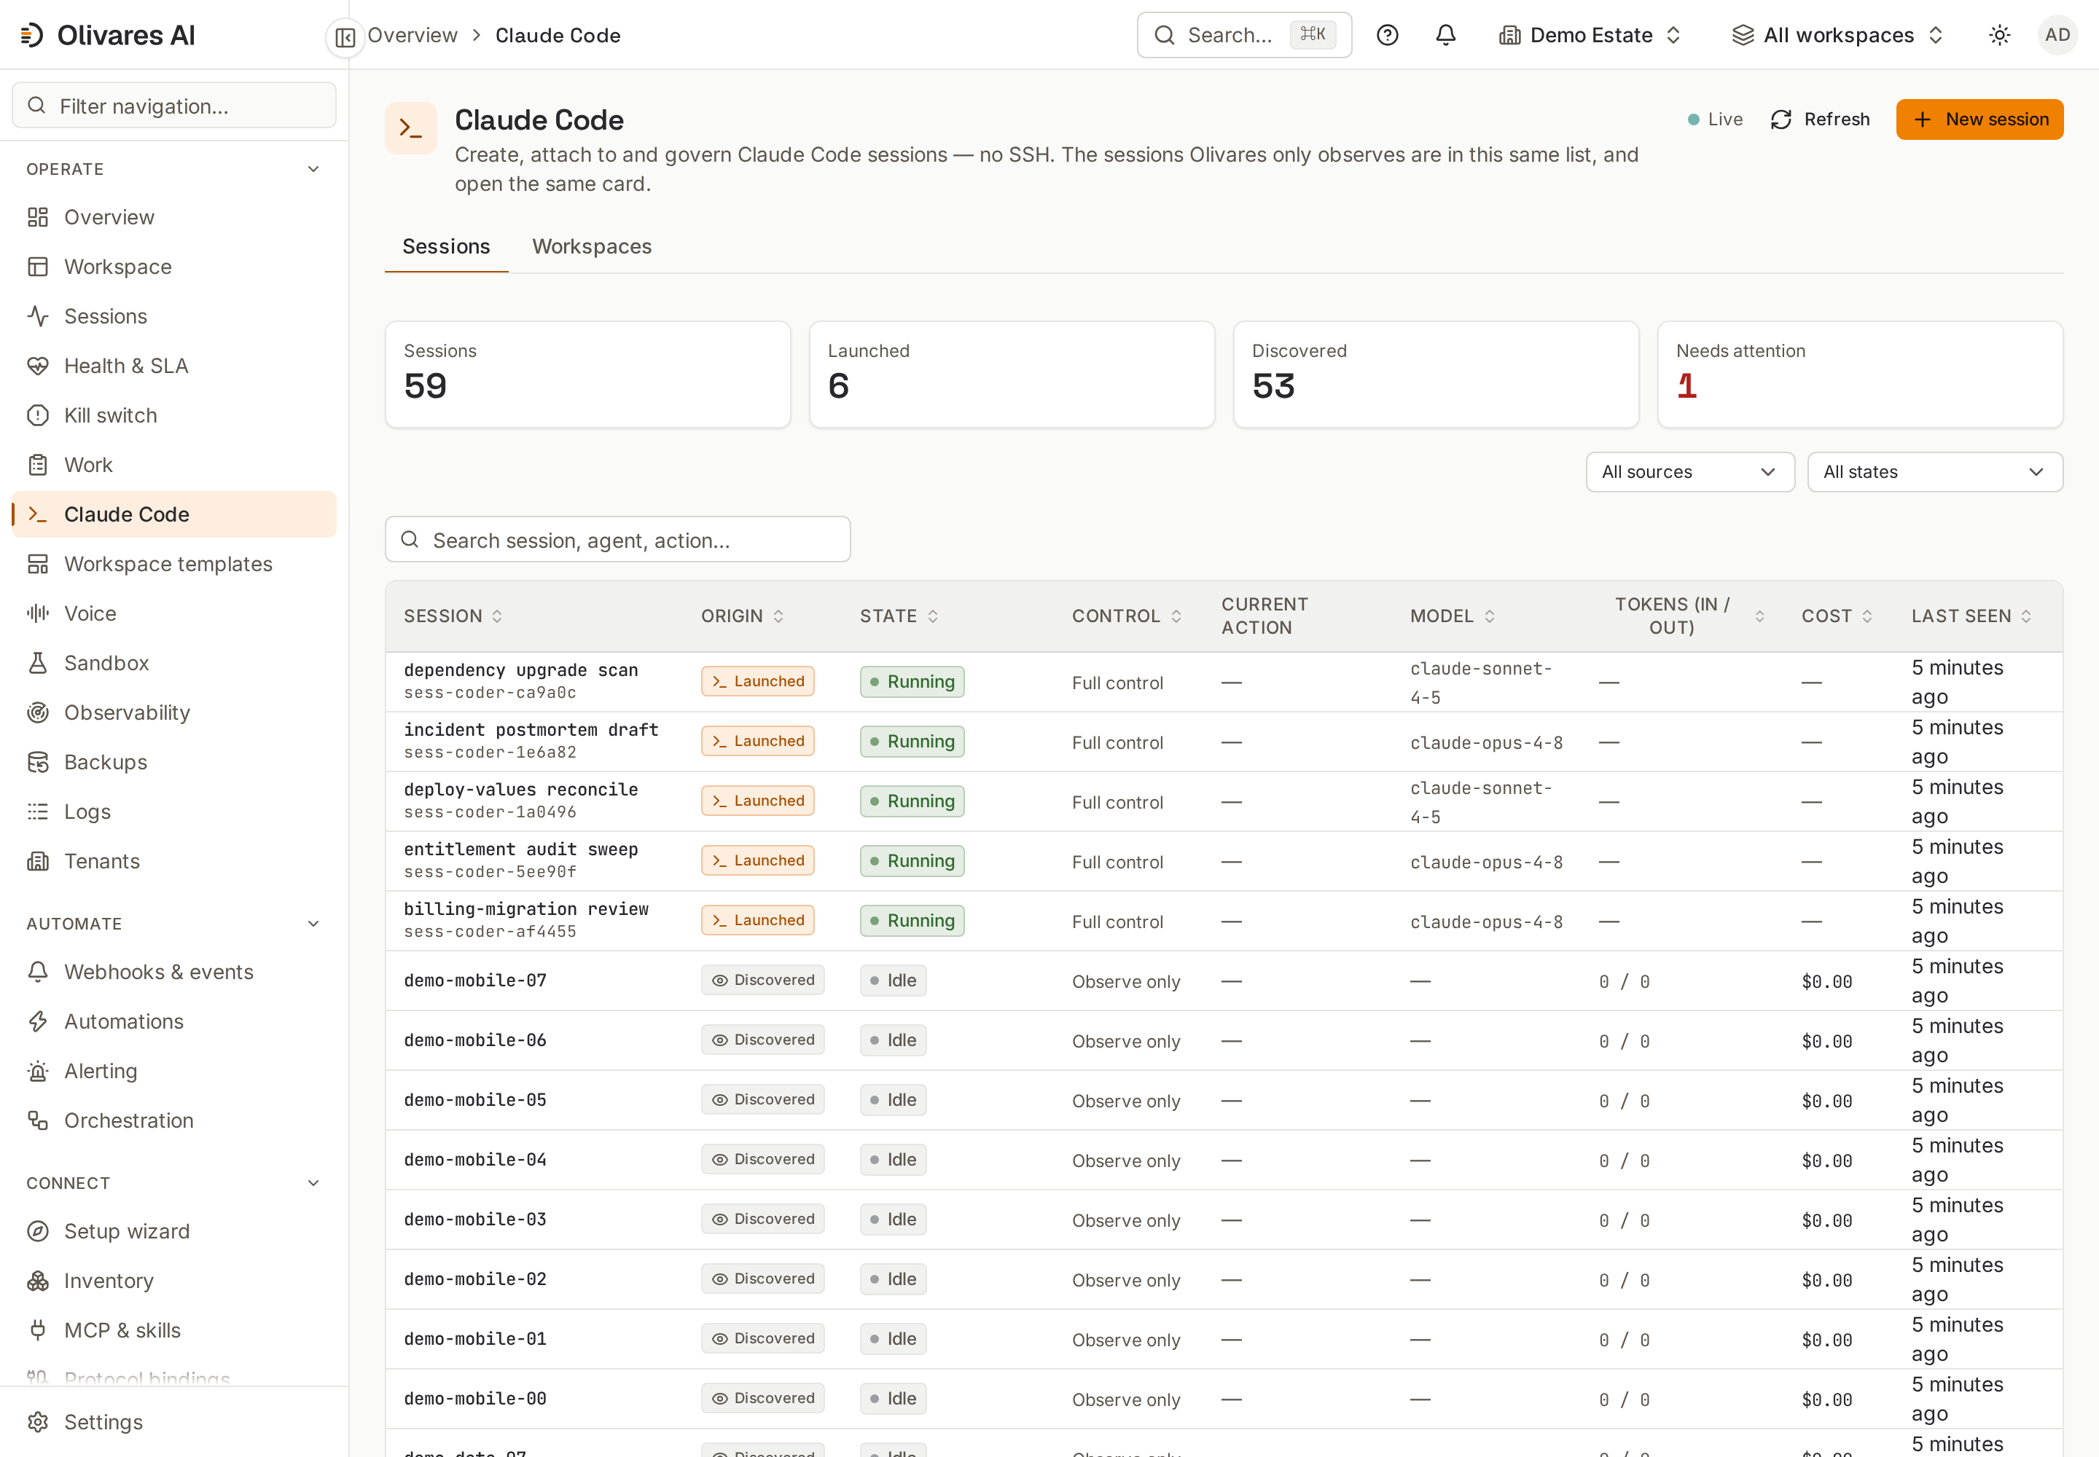Open Orchestration page

click(x=173, y=1120)
